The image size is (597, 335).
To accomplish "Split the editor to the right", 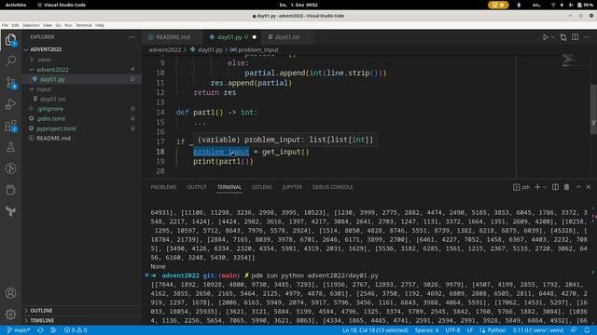I will [x=575, y=37].
